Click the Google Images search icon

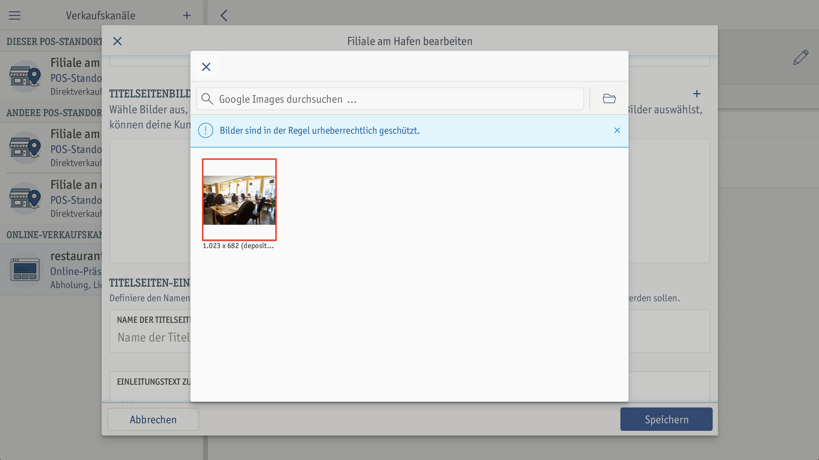pyautogui.click(x=208, y=98)
